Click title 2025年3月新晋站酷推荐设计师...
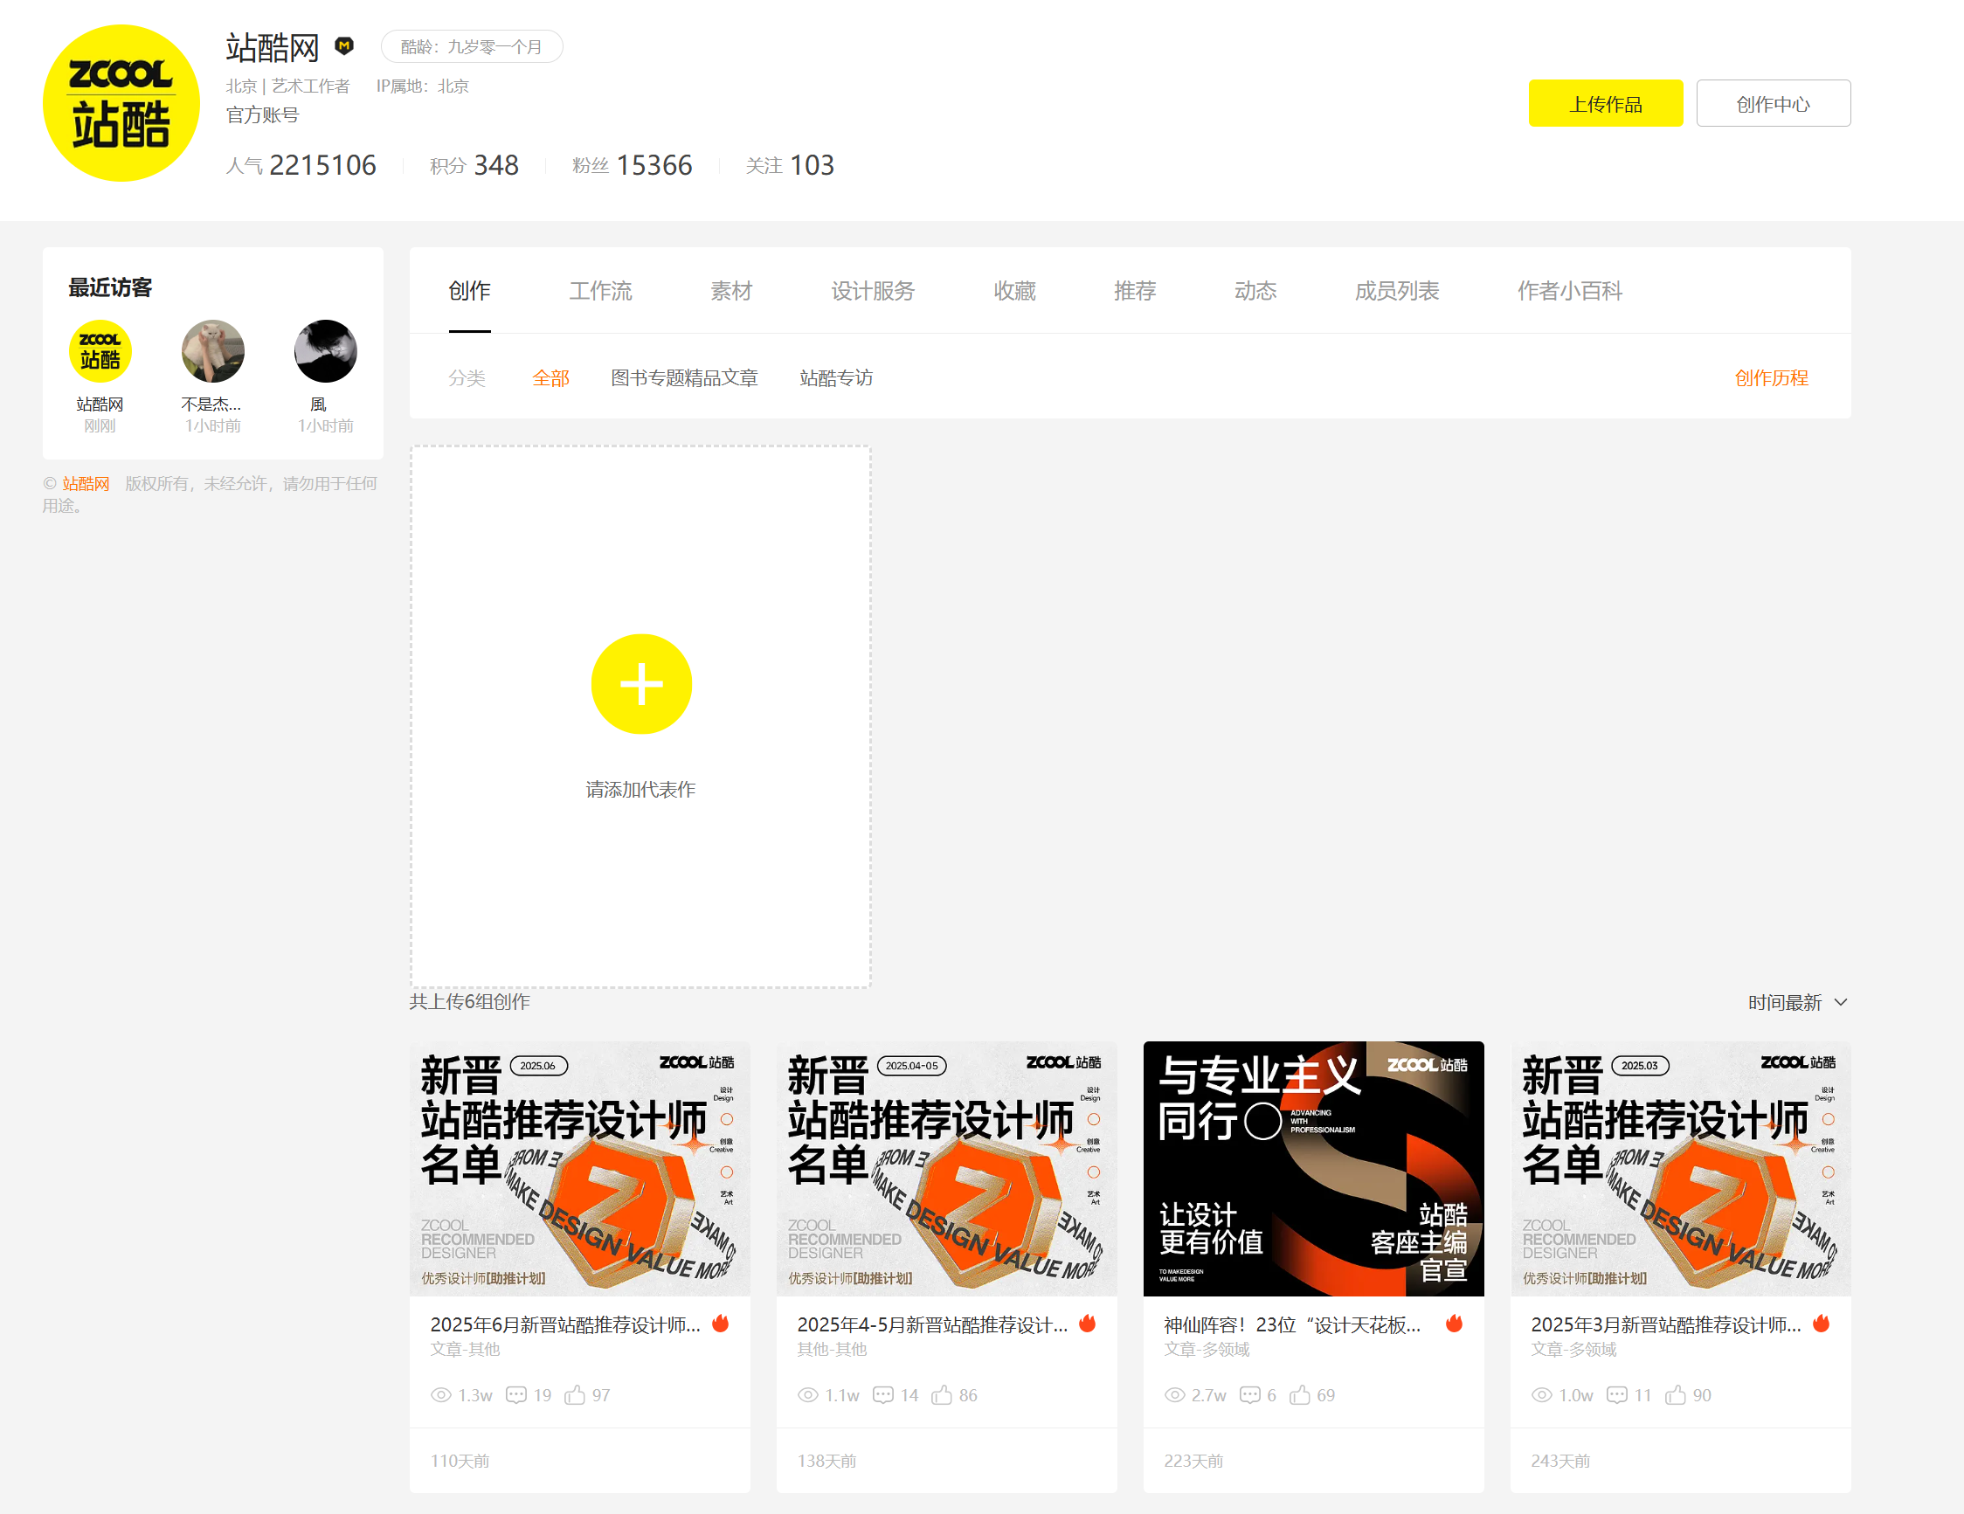The width and height of the screenshot is (1964, 1514). pyautogui.click(x=1665, y=1324)
